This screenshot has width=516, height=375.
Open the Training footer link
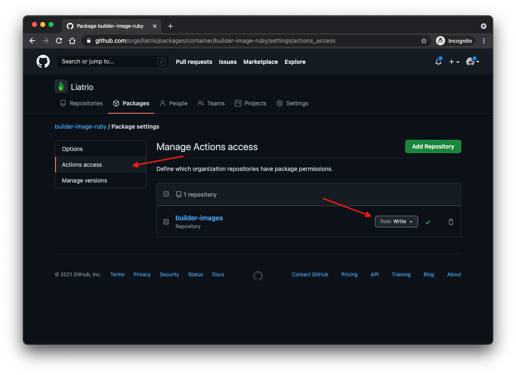point(401,275)
